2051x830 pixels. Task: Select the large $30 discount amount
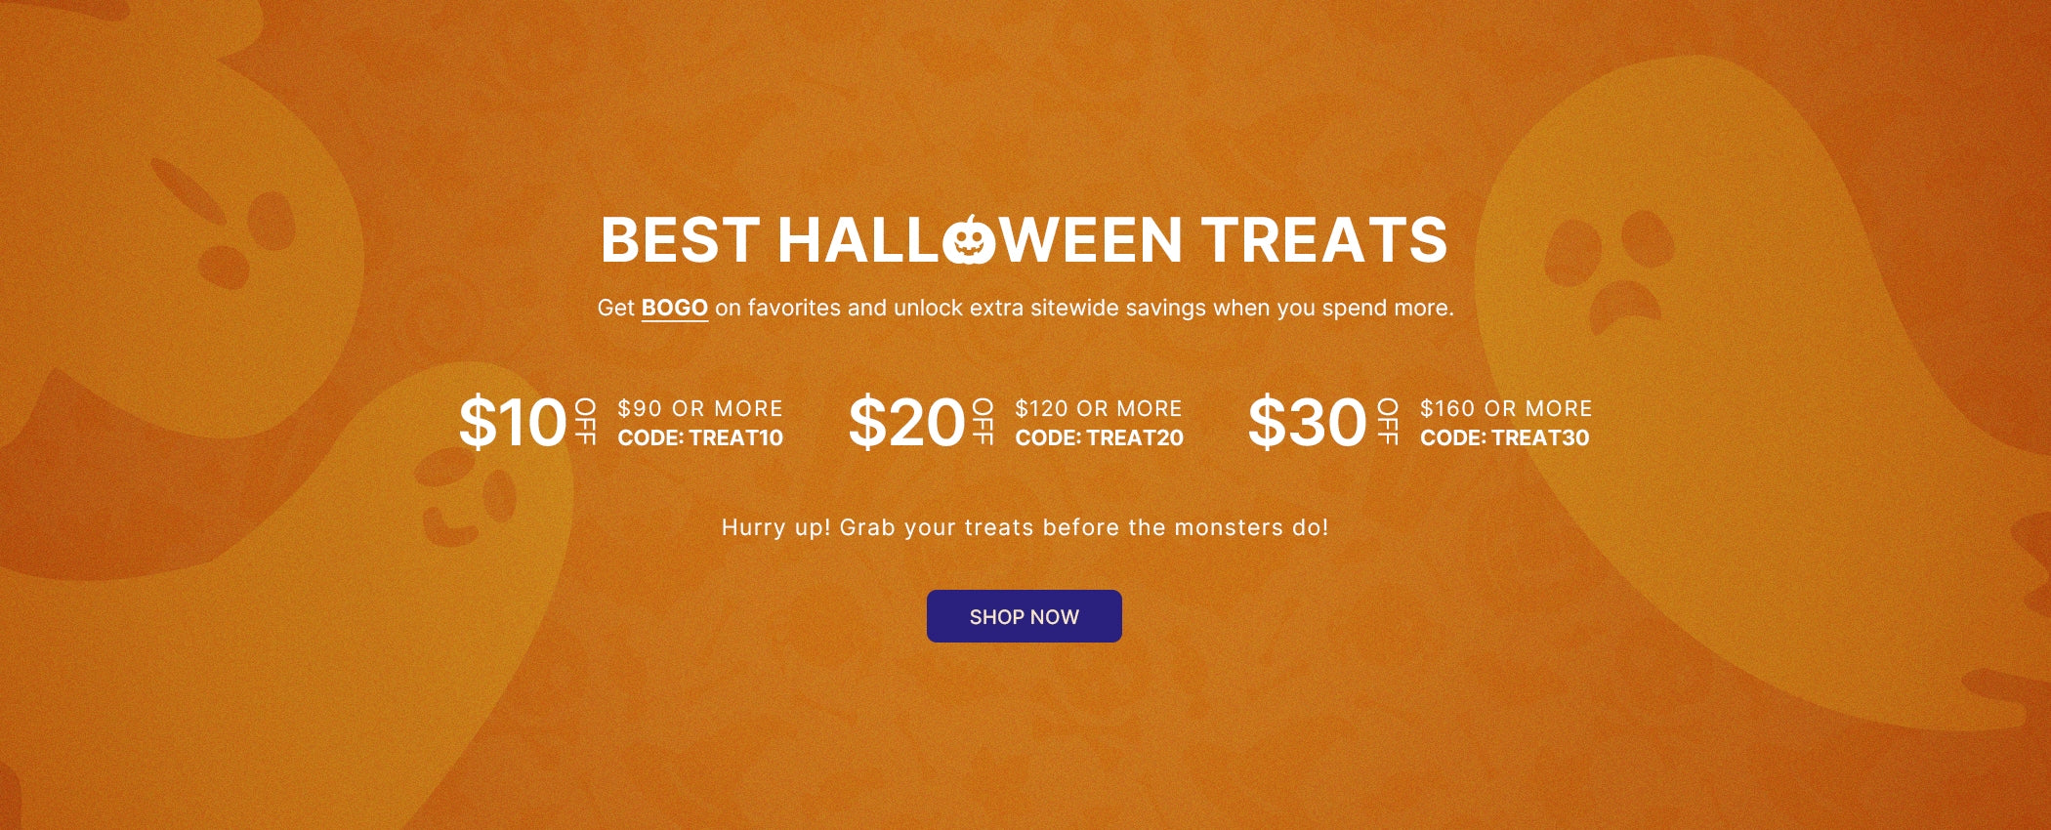(1307, 423)
